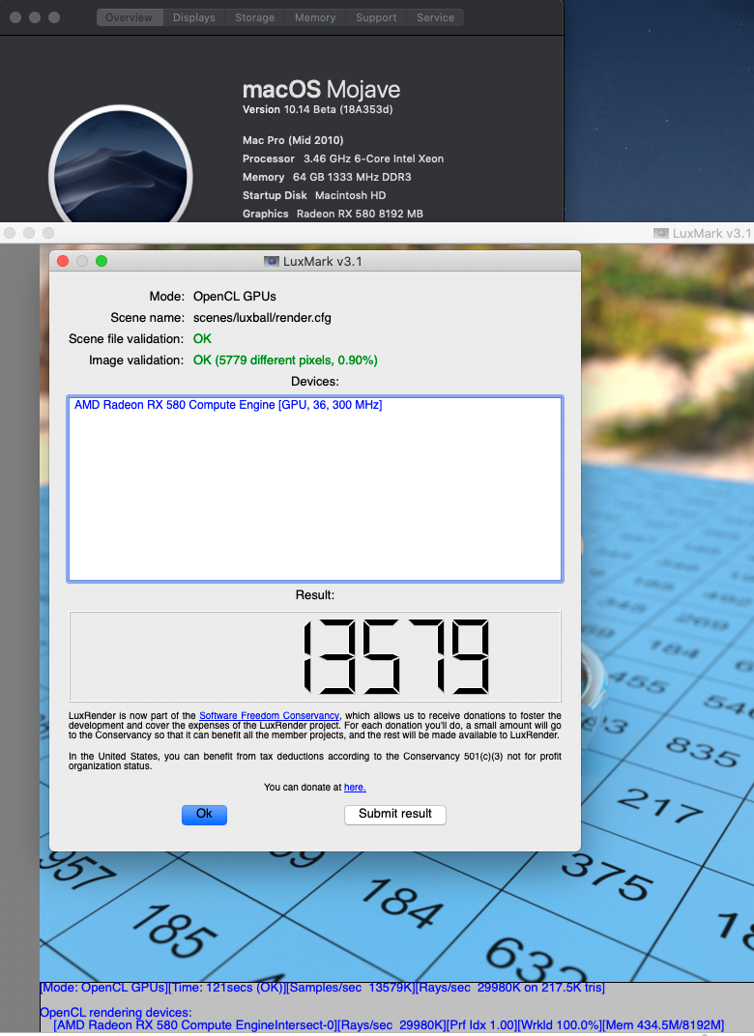
Task: Open the Storage tab in About This Mac
Action: (254, 17)
